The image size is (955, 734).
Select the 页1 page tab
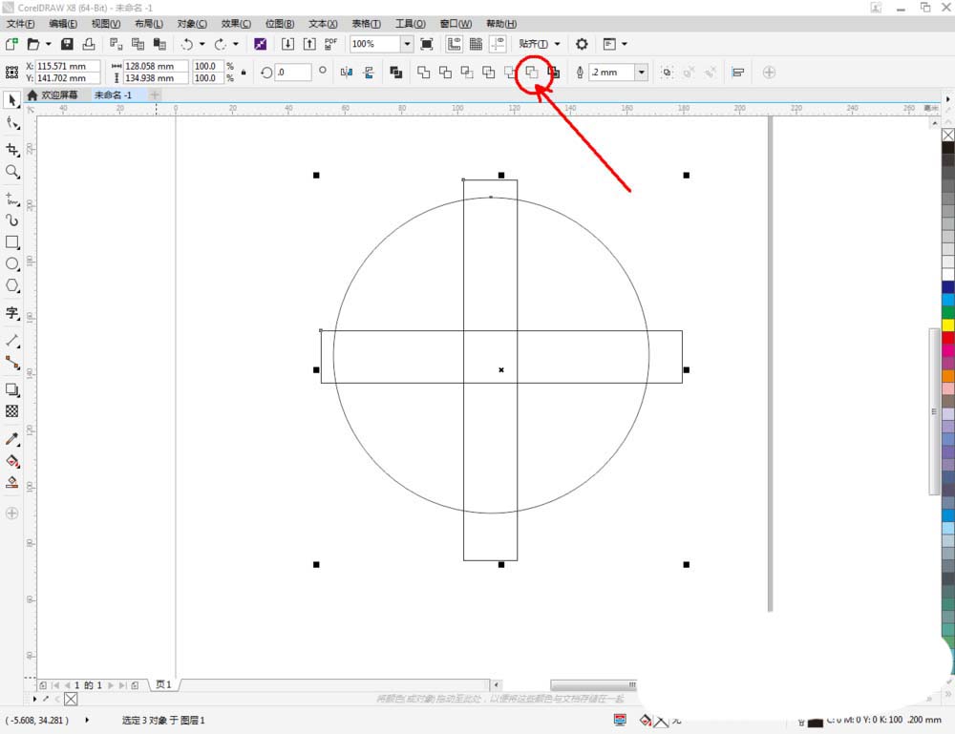point(164,684)
